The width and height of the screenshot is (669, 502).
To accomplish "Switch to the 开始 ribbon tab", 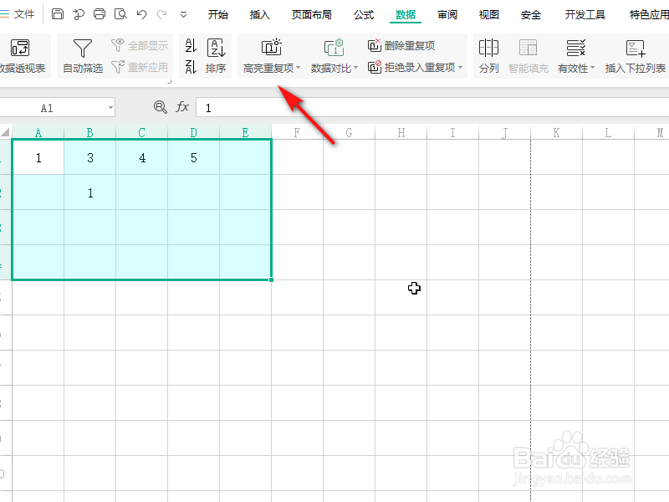I will click(217, 14).
